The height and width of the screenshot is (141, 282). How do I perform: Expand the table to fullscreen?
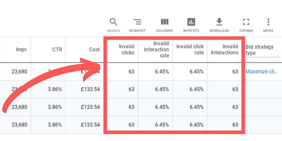coord(246,22)
